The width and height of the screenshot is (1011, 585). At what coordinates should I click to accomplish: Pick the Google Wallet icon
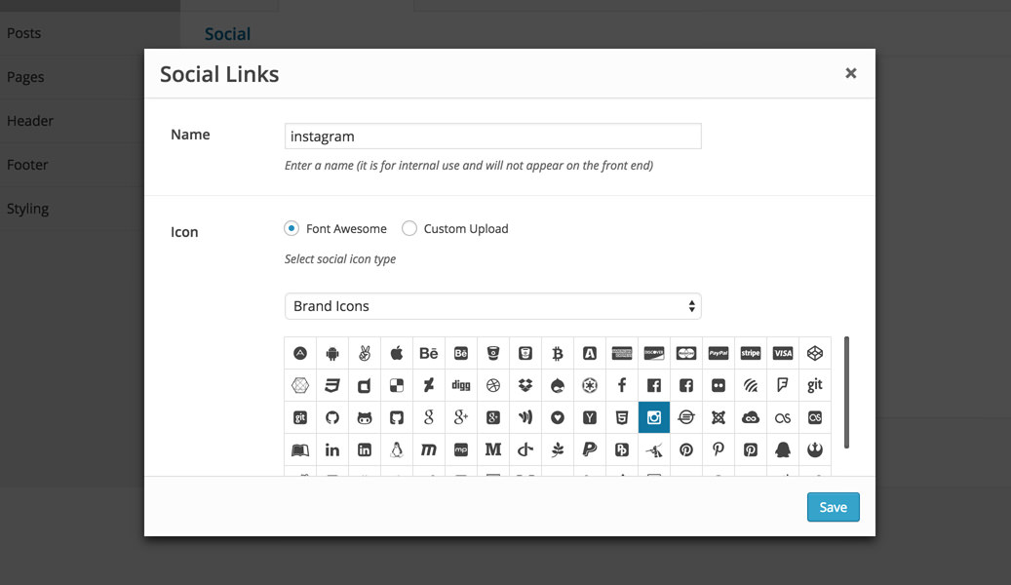[525, 417]
